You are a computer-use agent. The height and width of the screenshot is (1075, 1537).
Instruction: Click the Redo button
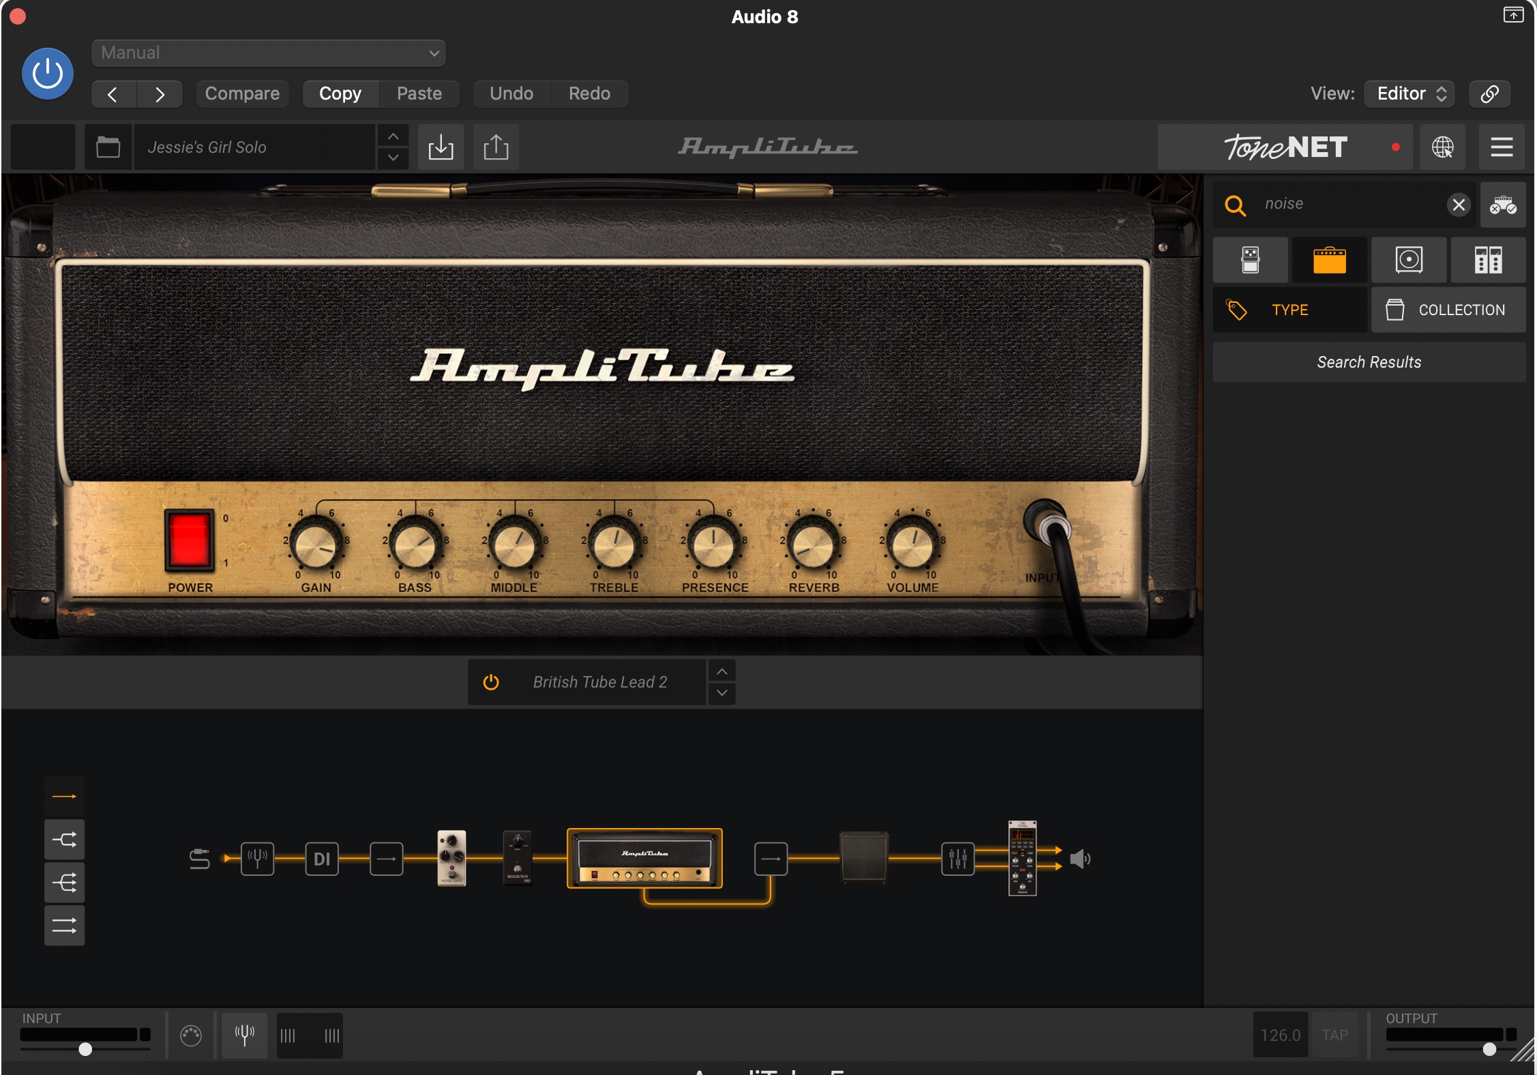pos(590,94)
